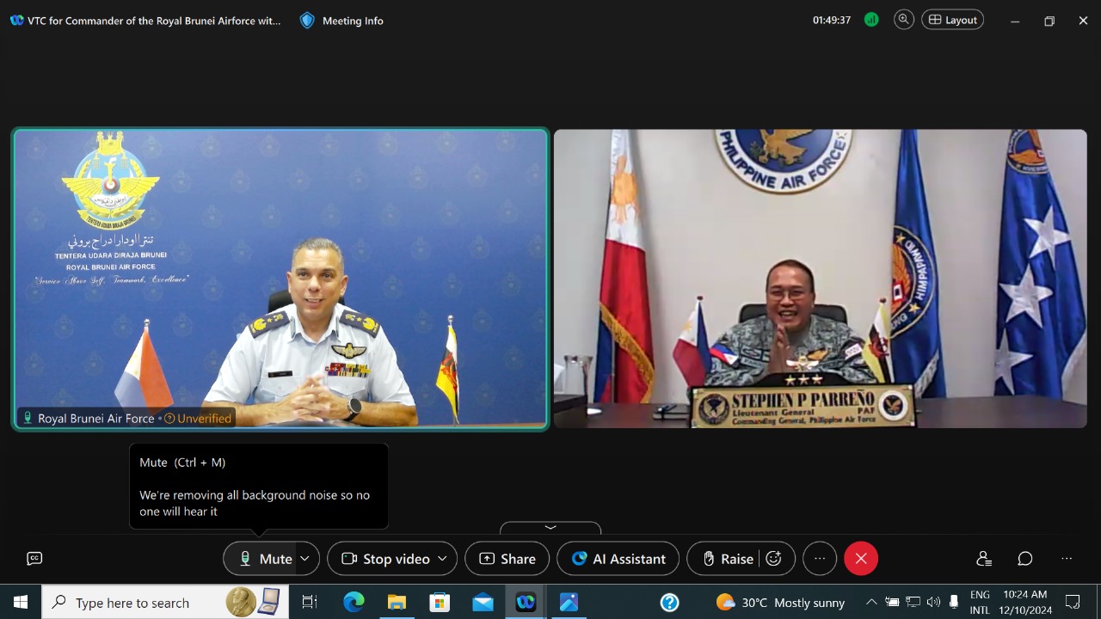Viewport: 1101px width, 619px height.
Task: Open the volume control in the tray
Action: (x=934, y=603)
